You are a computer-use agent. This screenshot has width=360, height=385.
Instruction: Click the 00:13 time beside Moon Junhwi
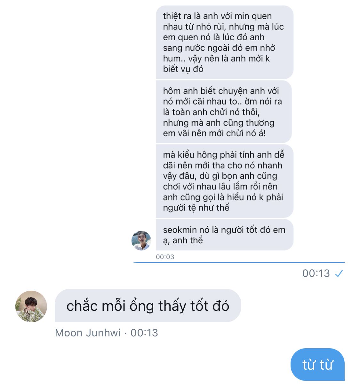tap(144, 333)
